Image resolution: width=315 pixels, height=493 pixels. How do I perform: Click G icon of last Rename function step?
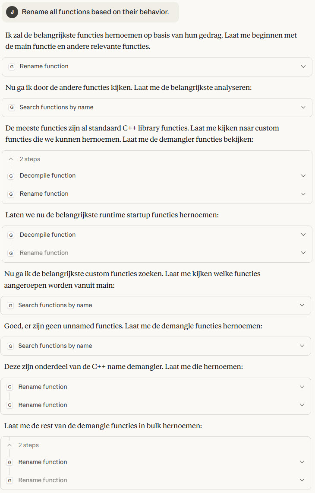[10, 480]
